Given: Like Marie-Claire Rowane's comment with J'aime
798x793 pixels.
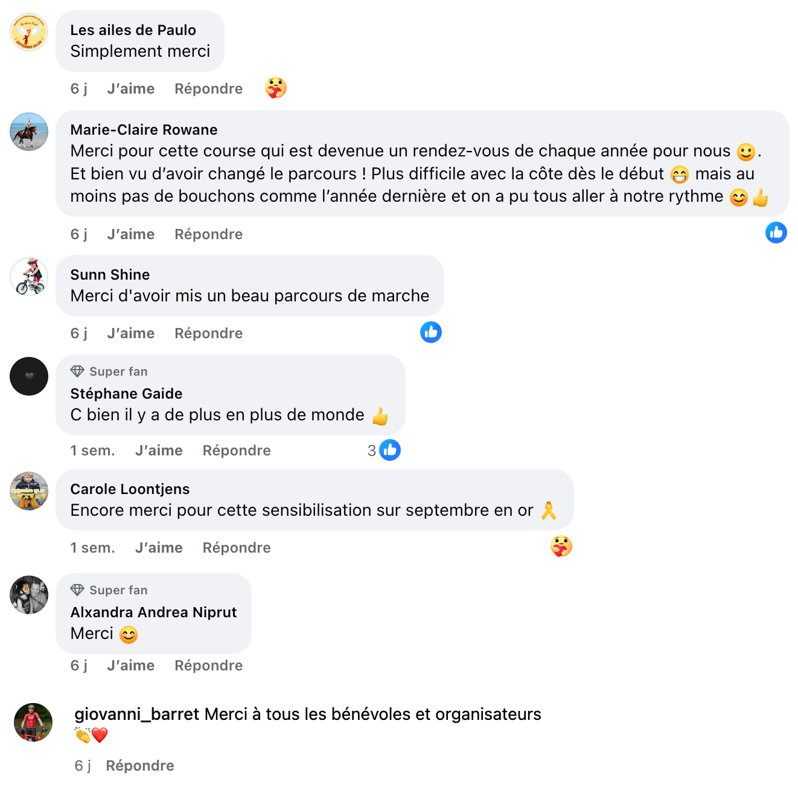Looking at the screenshot, I should click(x=130, y=234).
